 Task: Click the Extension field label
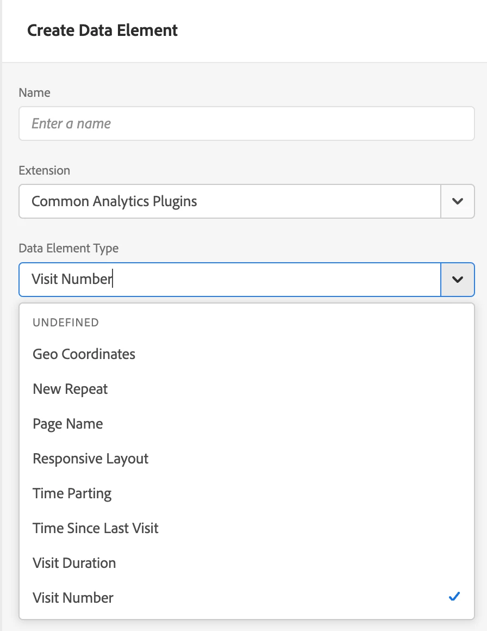click(45, 170)
